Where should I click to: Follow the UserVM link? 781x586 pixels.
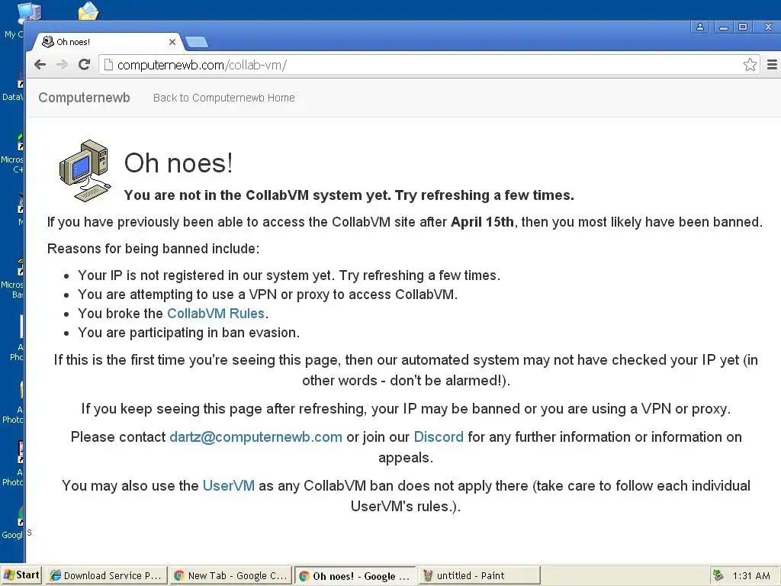229,486
